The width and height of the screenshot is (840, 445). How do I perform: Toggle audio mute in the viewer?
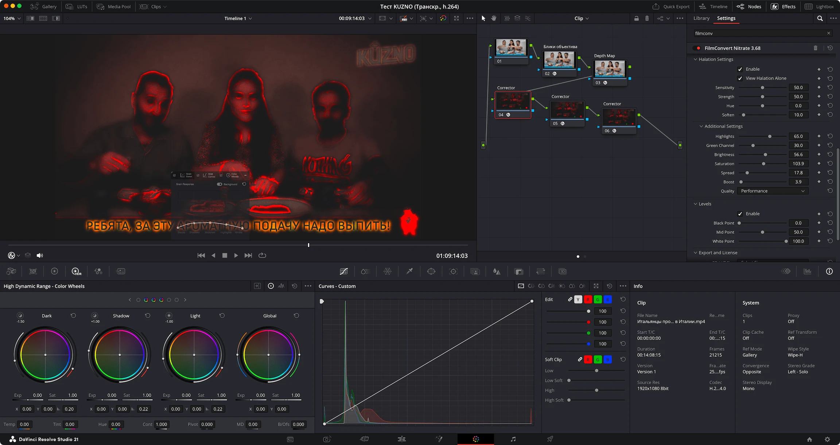click(x=40, y=255)
